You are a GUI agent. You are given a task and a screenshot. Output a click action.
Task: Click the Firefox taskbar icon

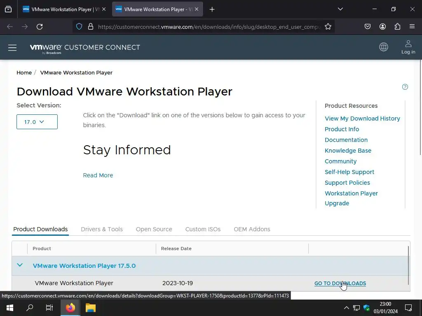click(70, 308)
